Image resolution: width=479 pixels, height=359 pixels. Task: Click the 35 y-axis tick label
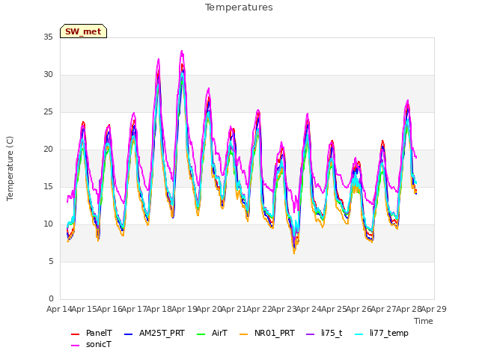point(48,37)
